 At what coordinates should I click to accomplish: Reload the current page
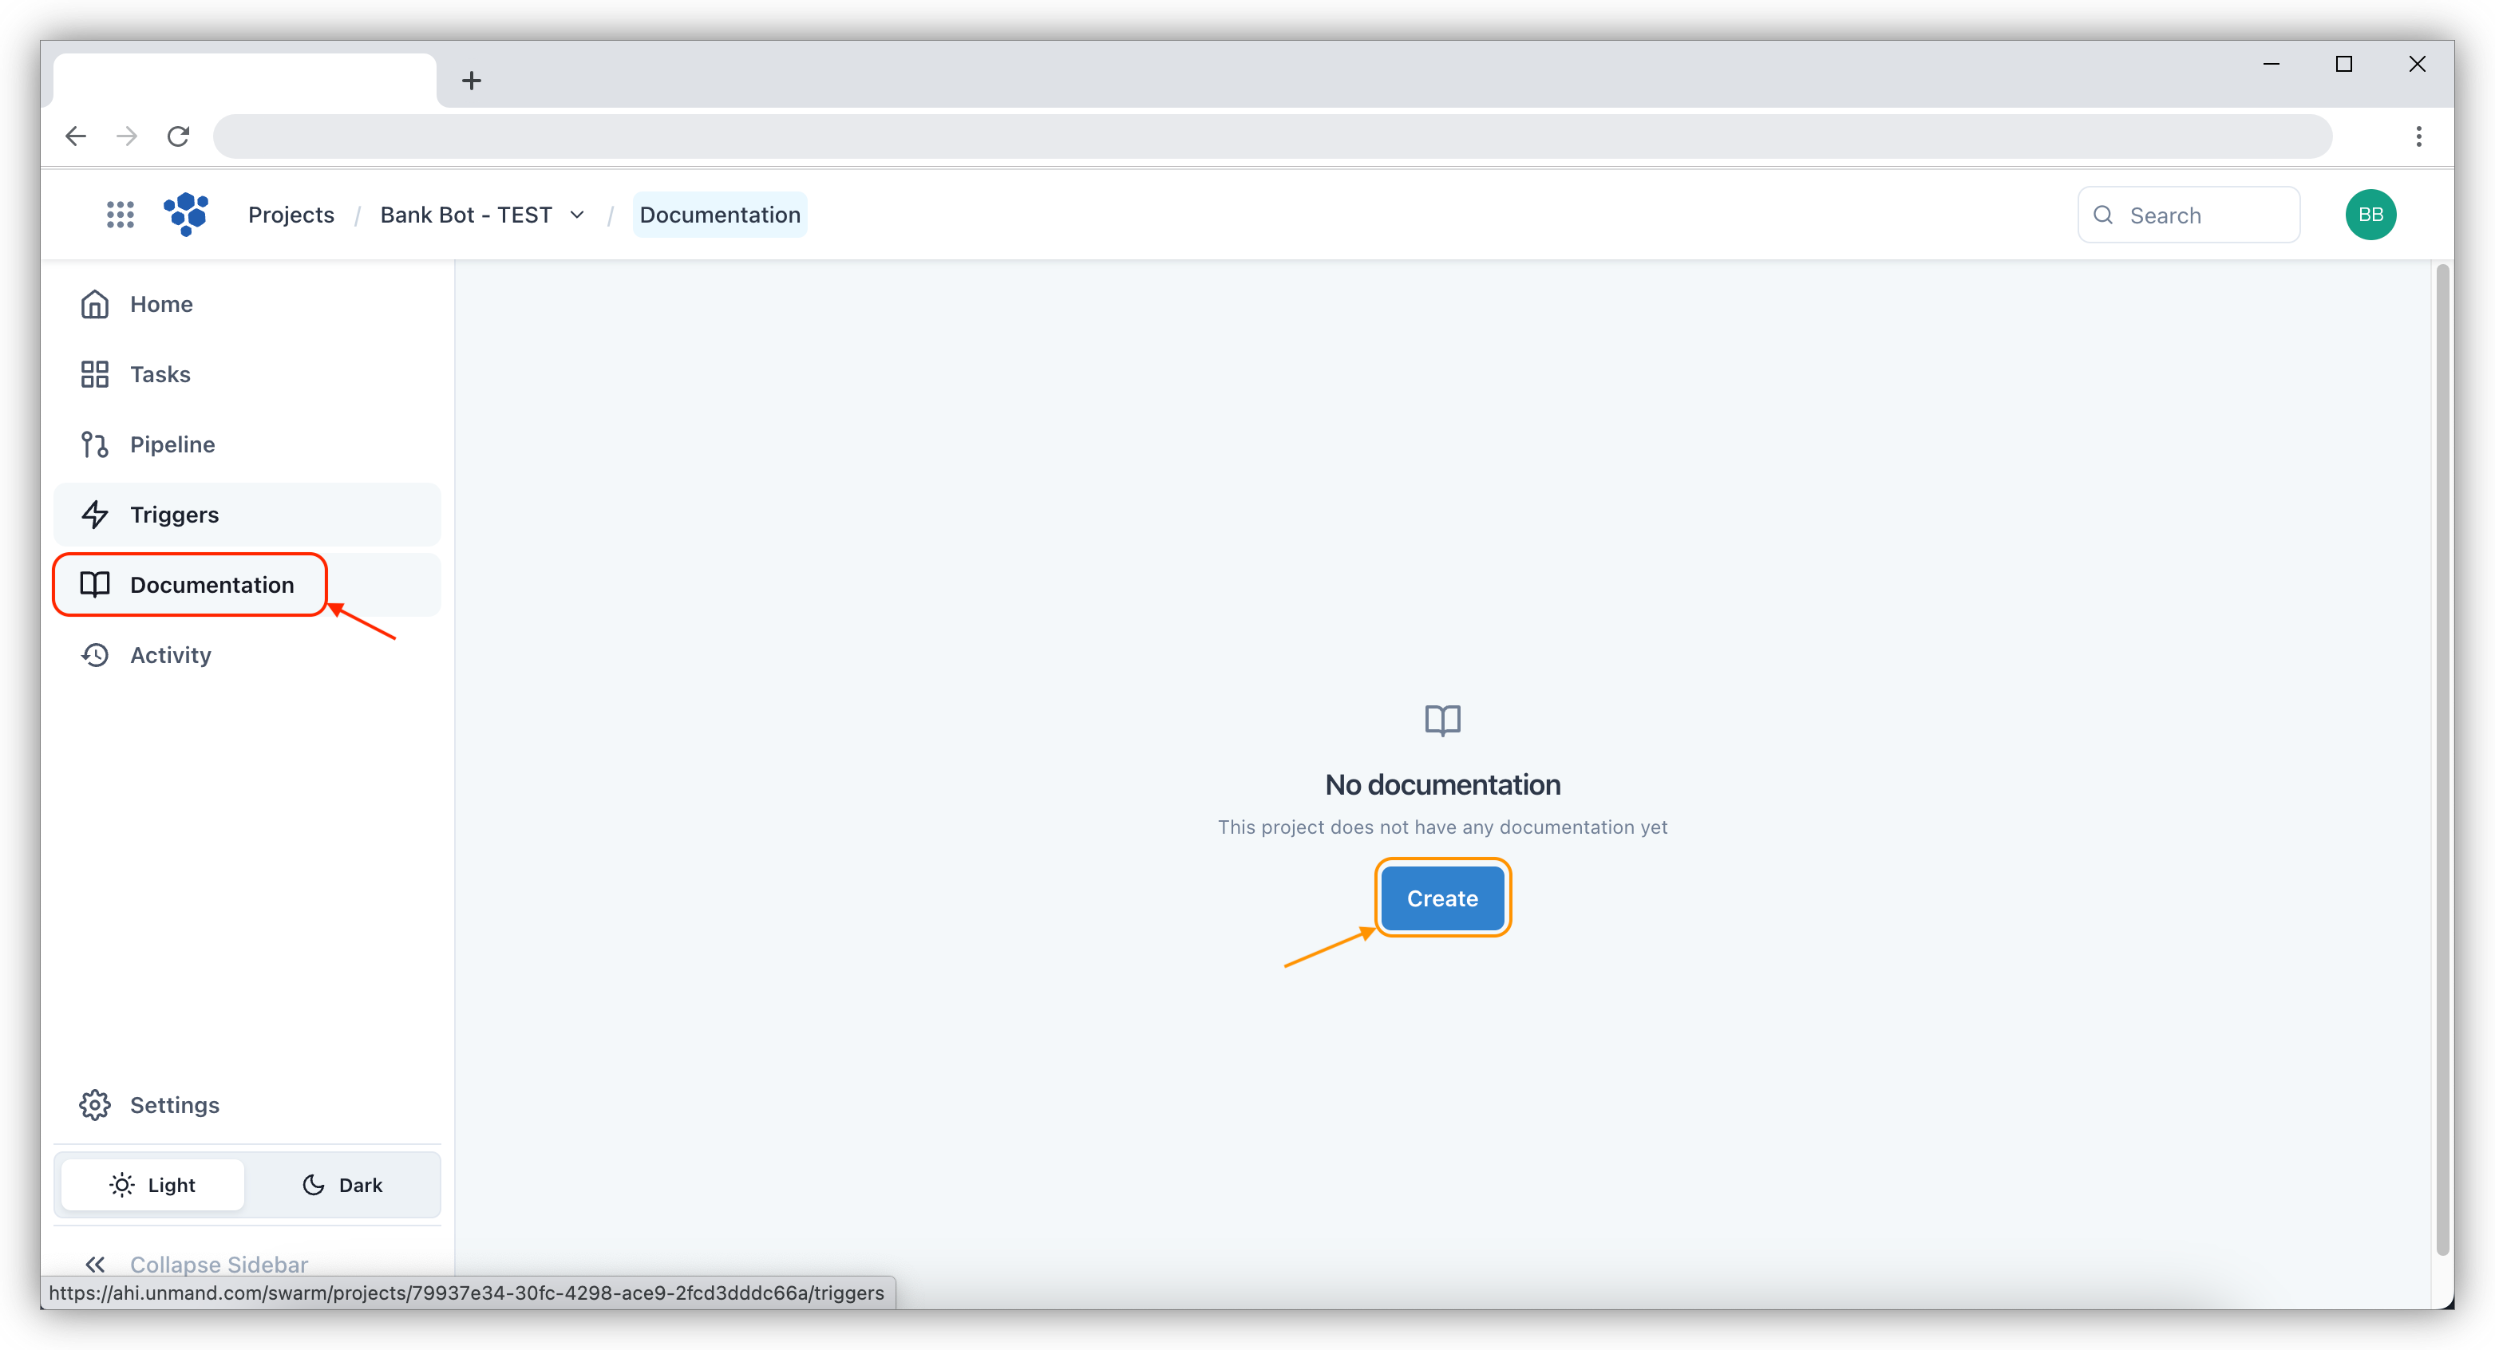pos(178,136)
